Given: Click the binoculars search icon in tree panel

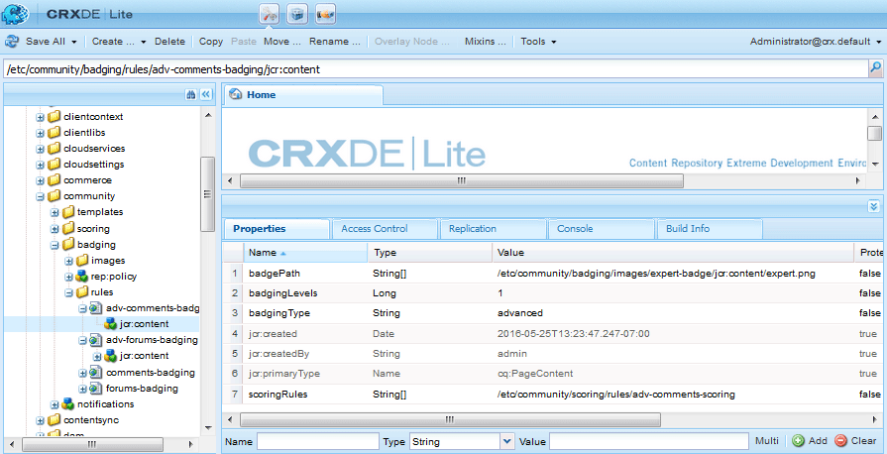Looking at the screenshot, I should (x=190, y=94).
